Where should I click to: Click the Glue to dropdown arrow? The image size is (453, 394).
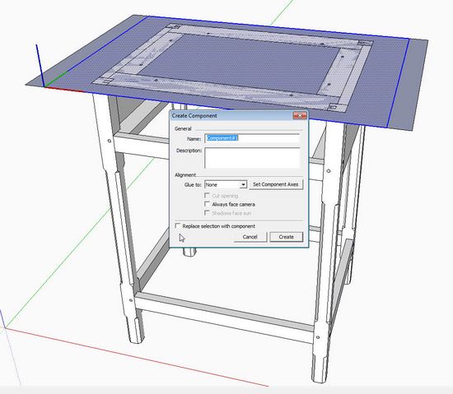click(x=243, y=184)
